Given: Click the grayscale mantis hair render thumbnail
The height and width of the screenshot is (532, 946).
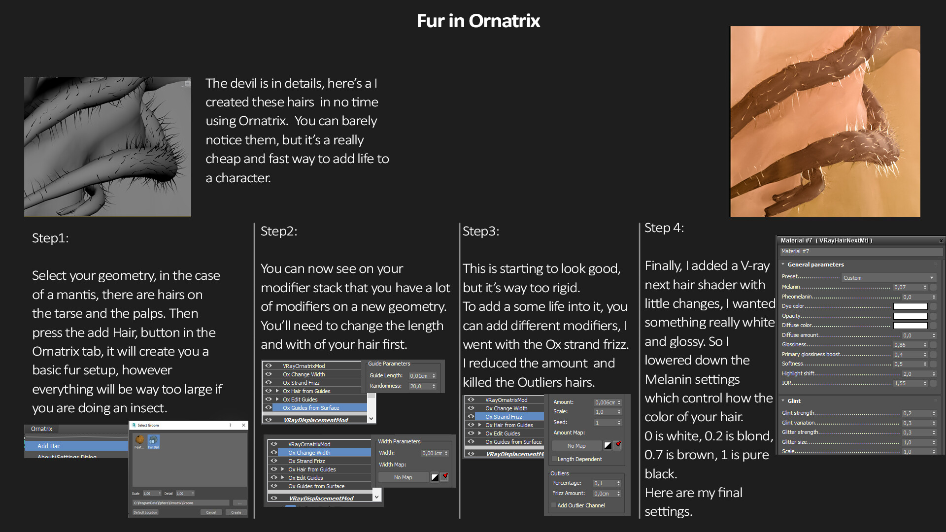Looking at the screenshot, I should [x=107, y=147].
